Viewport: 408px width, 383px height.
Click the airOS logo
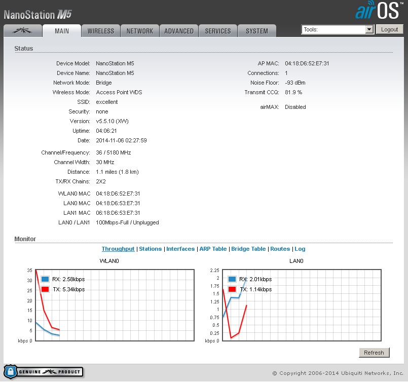tap(379, 11)
